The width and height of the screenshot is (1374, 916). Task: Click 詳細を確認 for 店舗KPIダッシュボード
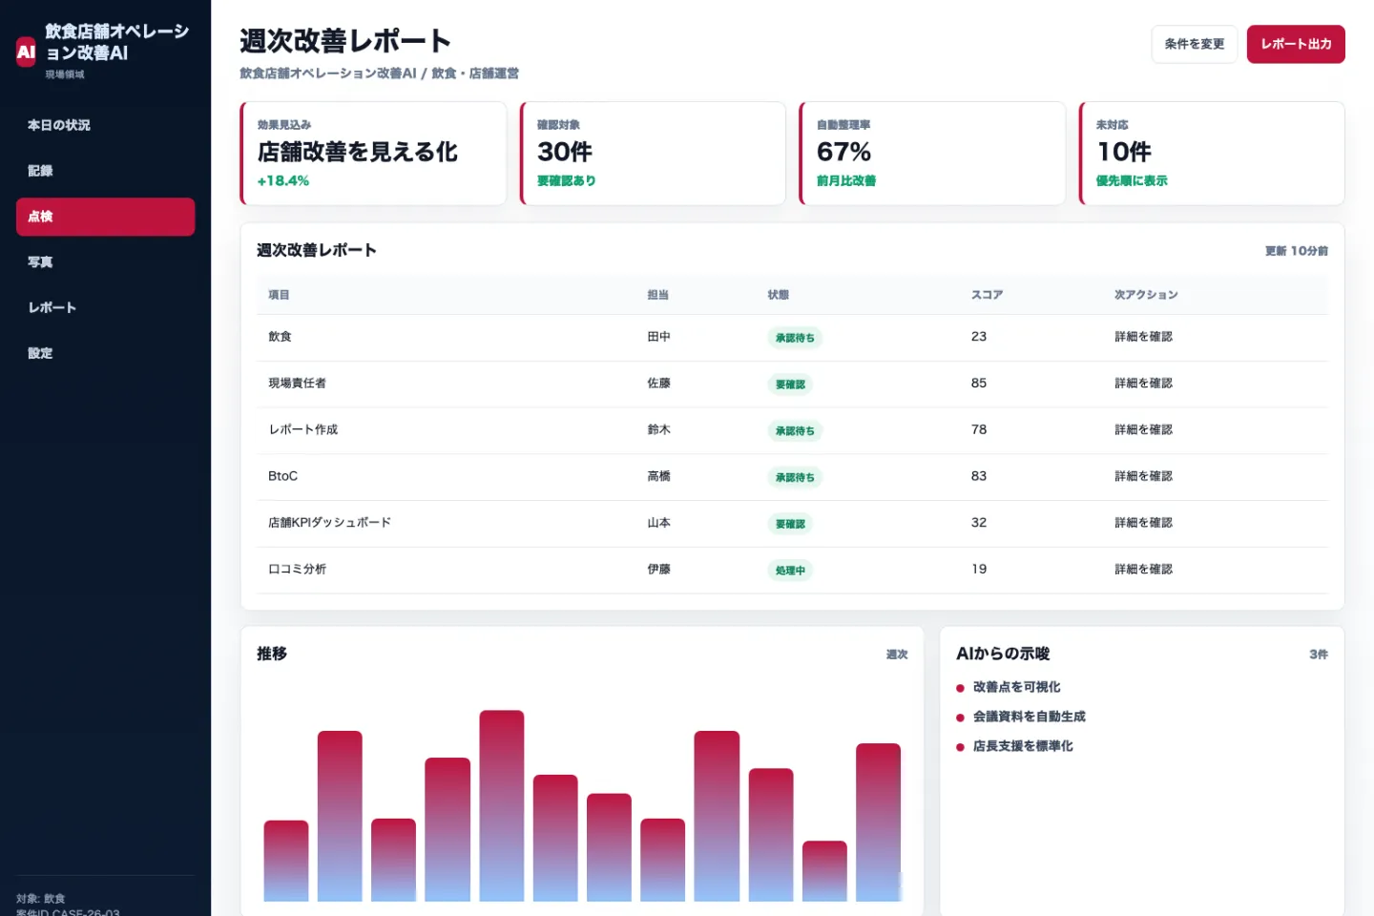[1143, 523]
